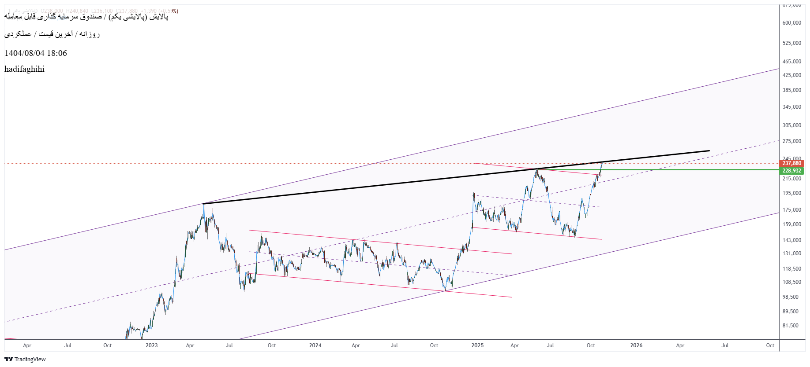This screenshot has width=810, height=367.
Task: Click the 425,000 price scale label
Action: tap(791, 75)
